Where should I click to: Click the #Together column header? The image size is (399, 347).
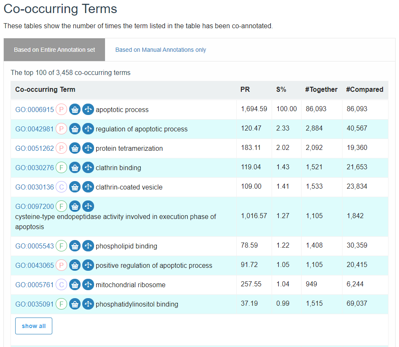click(321, 89)
